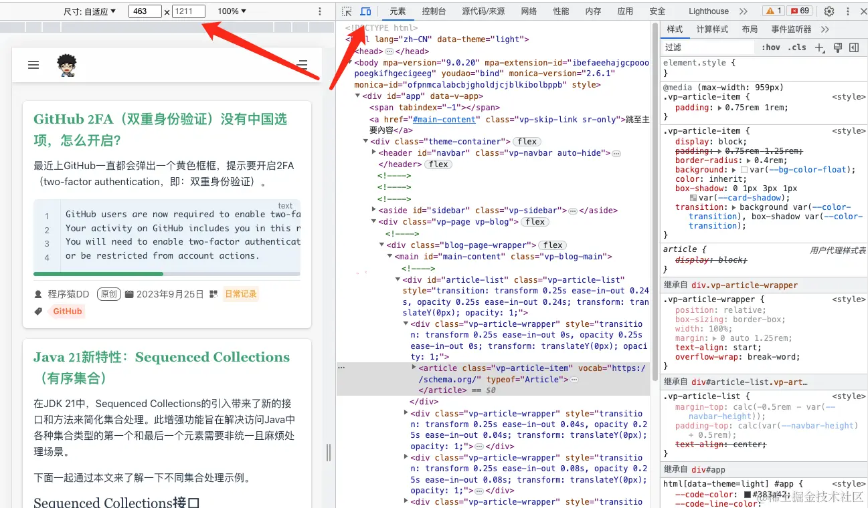Open the 尺寸: 自适应 device dropdown
The height and width of the screenshot is (508, 868).
point(90,11)
